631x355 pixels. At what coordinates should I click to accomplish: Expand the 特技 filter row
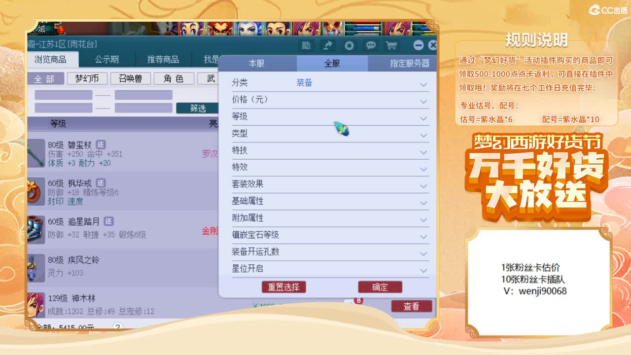423,152
